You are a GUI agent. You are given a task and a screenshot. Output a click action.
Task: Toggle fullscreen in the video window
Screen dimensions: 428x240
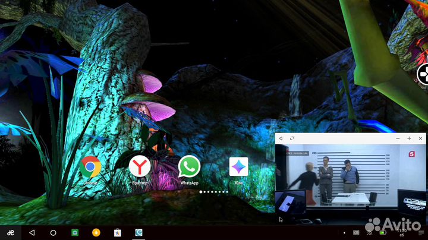tap(292, 138)
